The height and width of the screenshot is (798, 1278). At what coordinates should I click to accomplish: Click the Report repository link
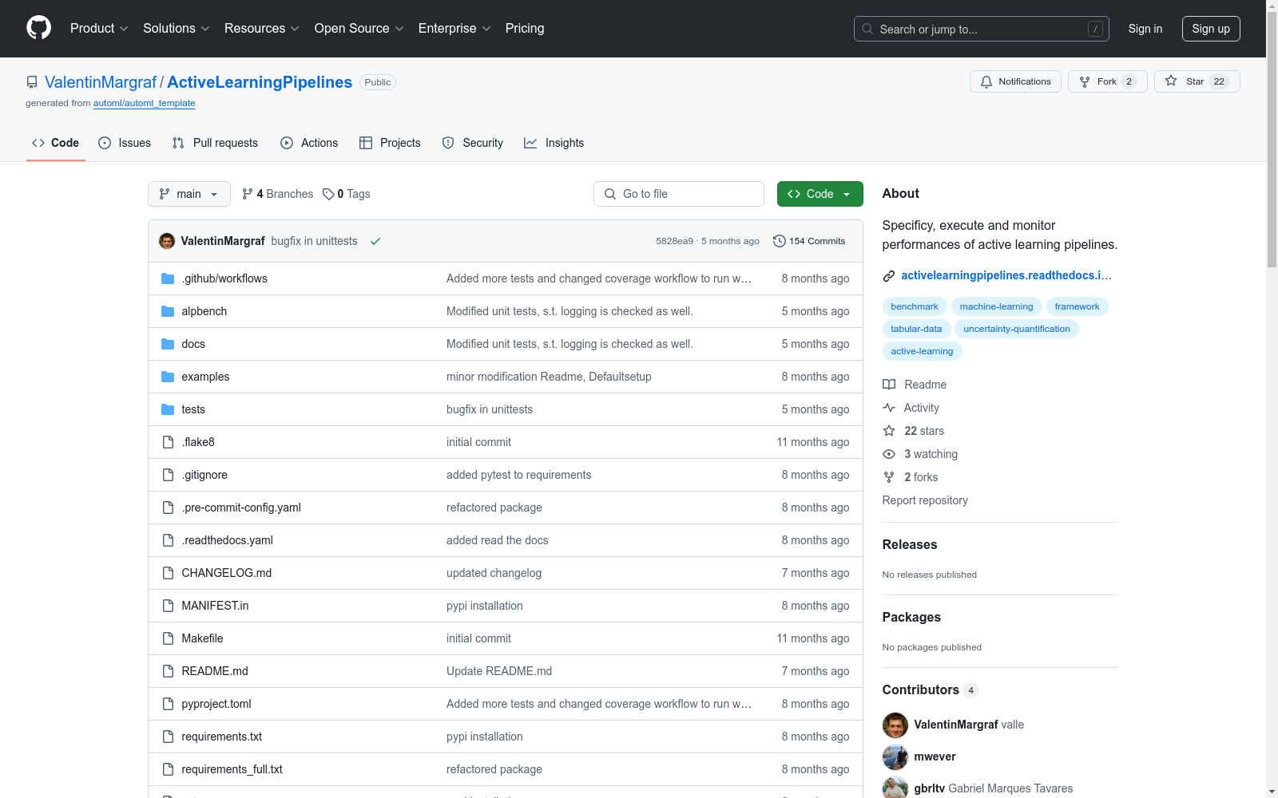tap(925, 500)
